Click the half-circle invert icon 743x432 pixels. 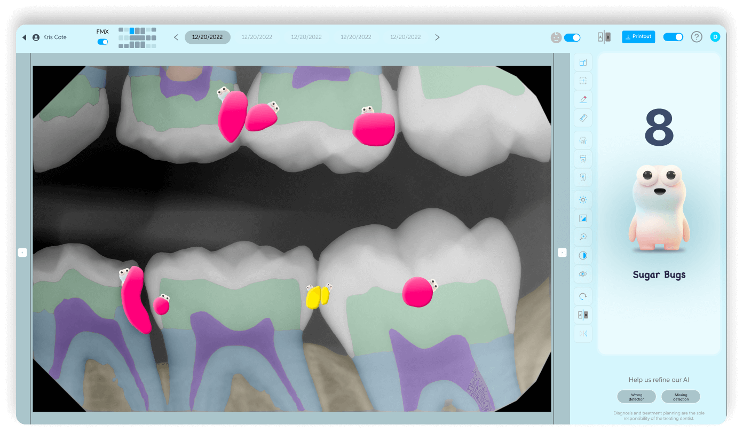click(583, 256)
